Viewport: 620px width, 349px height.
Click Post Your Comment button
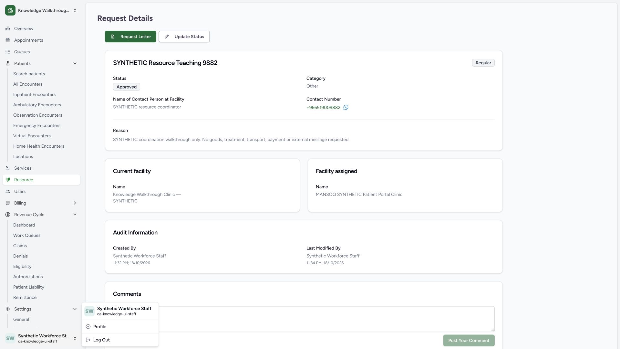469,341
